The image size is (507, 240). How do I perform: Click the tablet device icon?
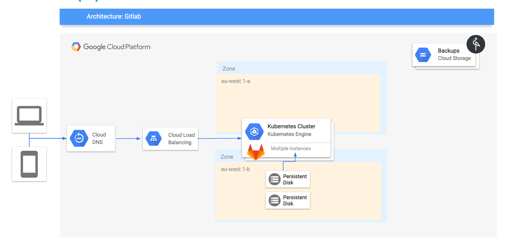click(29, 164)
